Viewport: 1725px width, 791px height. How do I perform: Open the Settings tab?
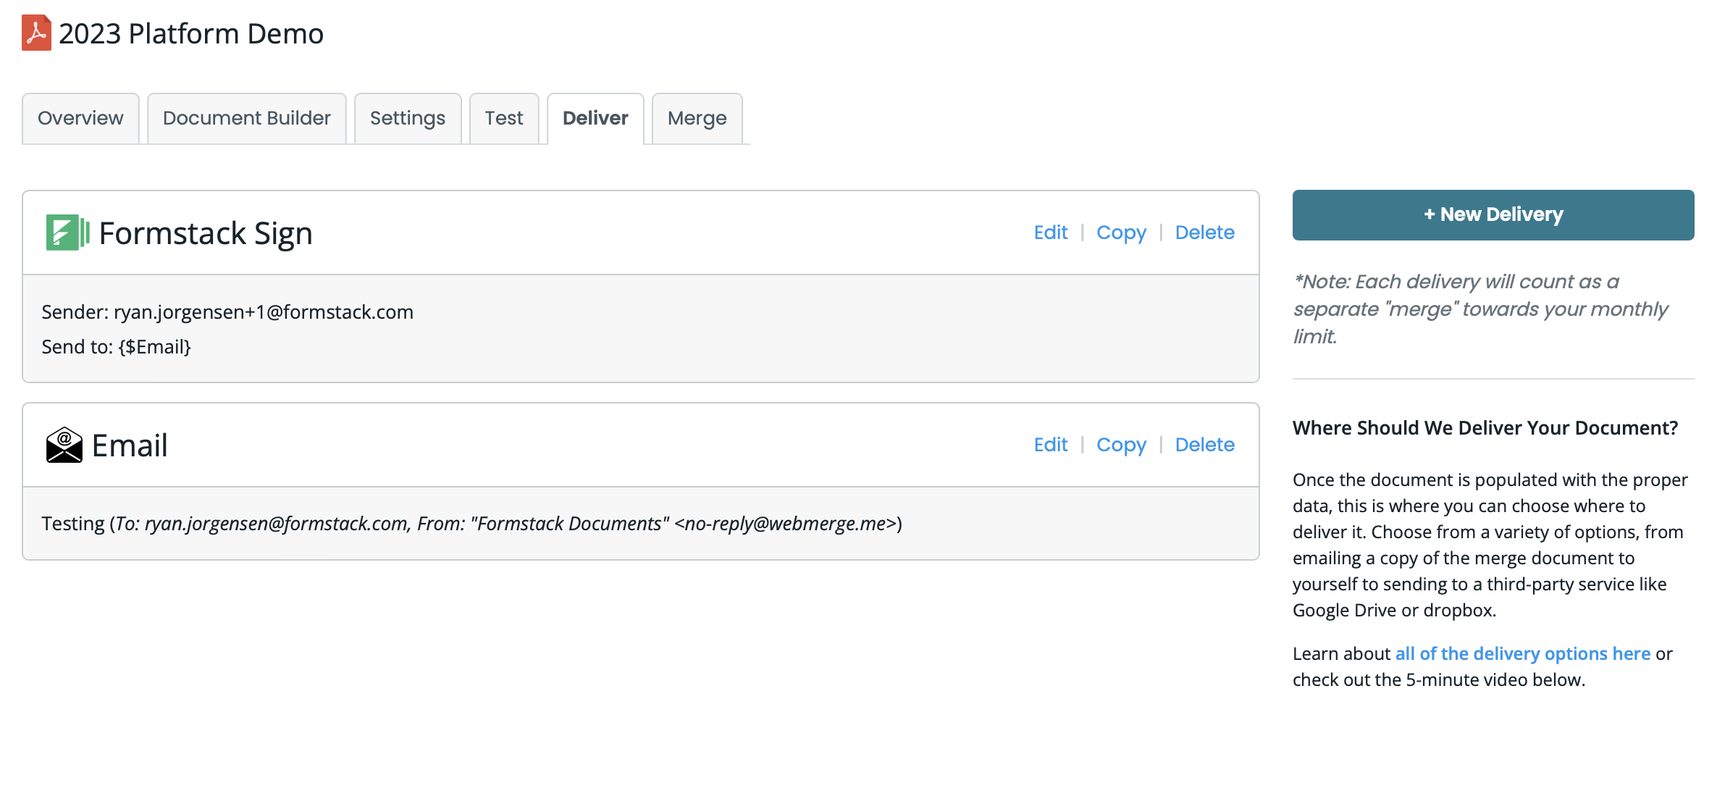pyautogui.click(x=408, y=118)
